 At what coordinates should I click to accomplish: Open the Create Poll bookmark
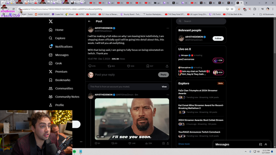57,14
